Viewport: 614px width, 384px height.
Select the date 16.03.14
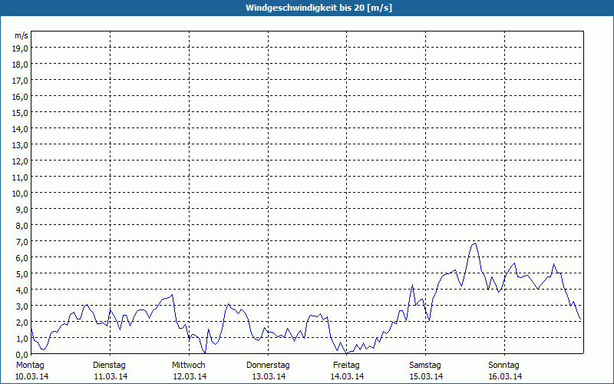point(504,376)
